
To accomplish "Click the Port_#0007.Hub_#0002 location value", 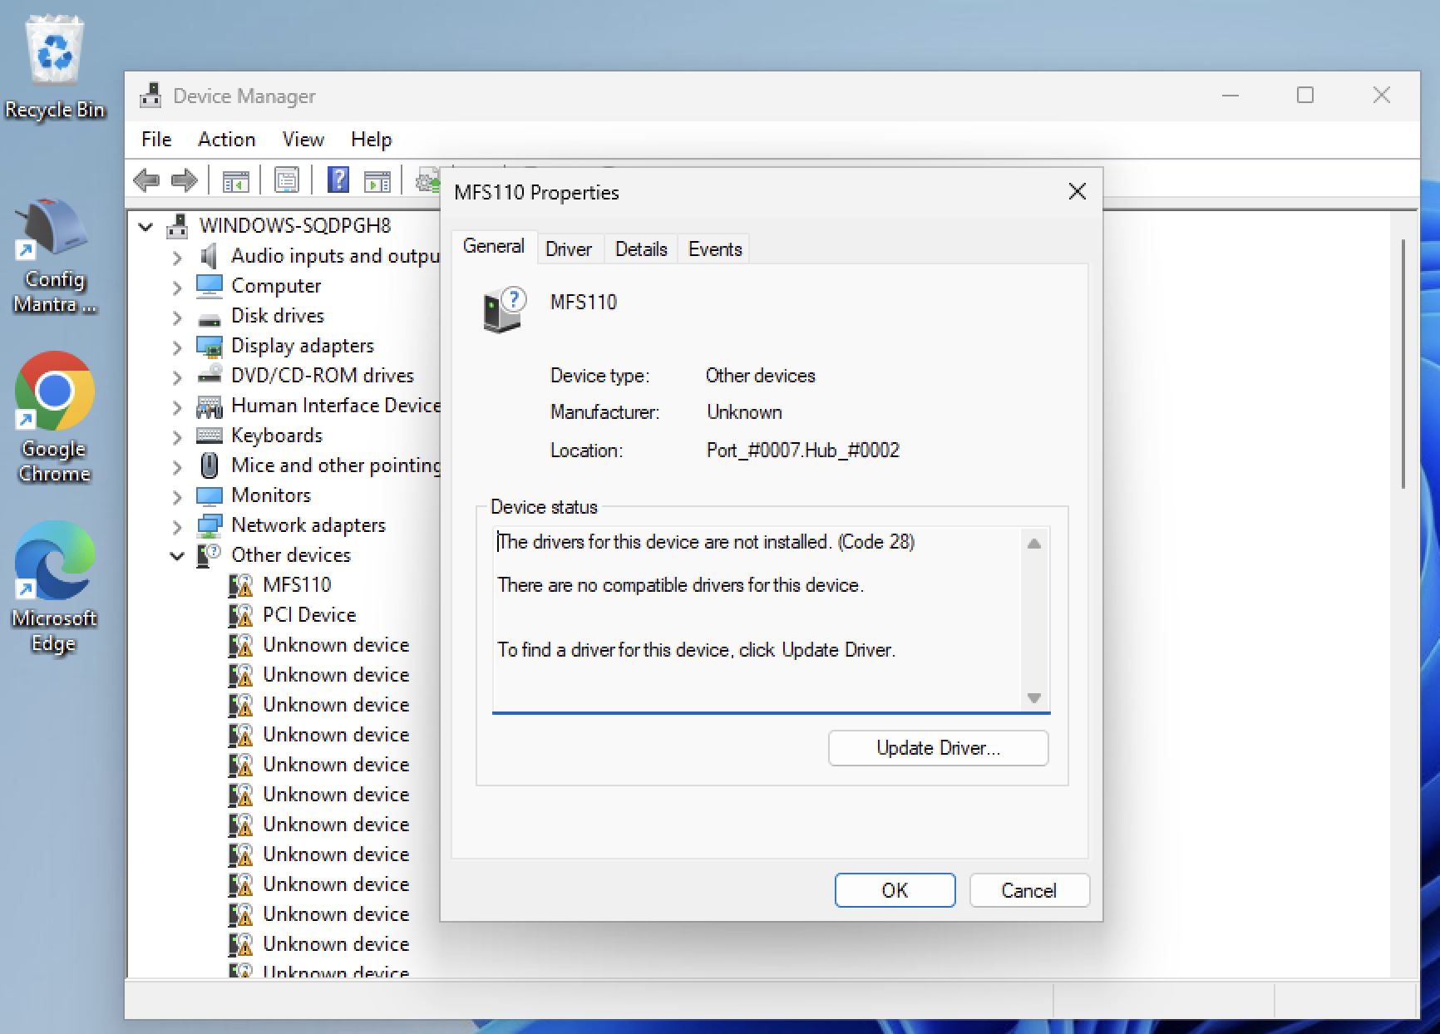I will [x=803, y=451].
